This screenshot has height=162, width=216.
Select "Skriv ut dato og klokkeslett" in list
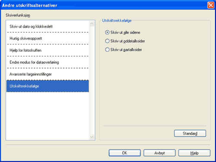coord(48,26)
